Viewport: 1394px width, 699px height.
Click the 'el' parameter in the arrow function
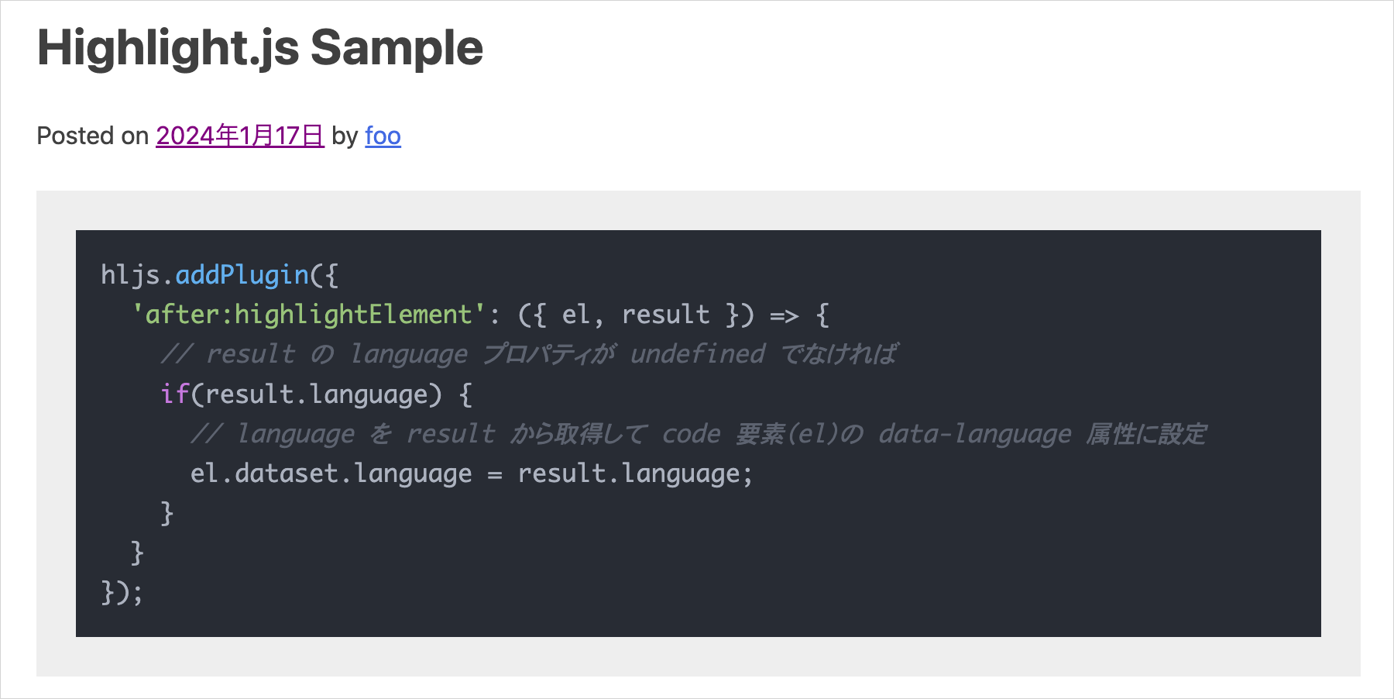(575, 315)
